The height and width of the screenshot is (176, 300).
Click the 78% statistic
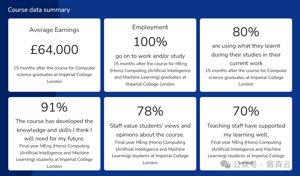150,111
